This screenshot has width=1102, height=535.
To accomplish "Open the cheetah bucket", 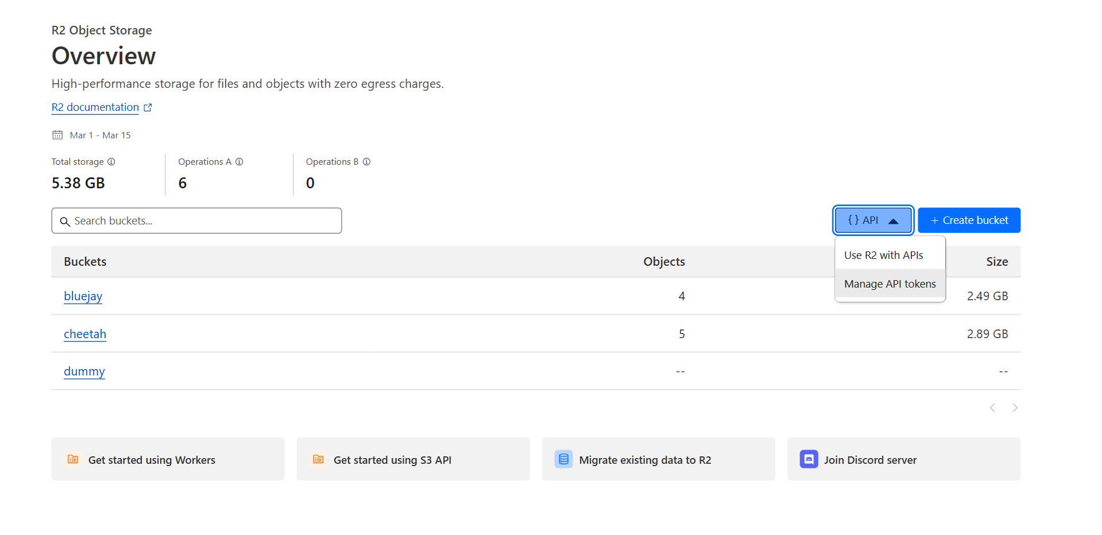I will 85,334.
